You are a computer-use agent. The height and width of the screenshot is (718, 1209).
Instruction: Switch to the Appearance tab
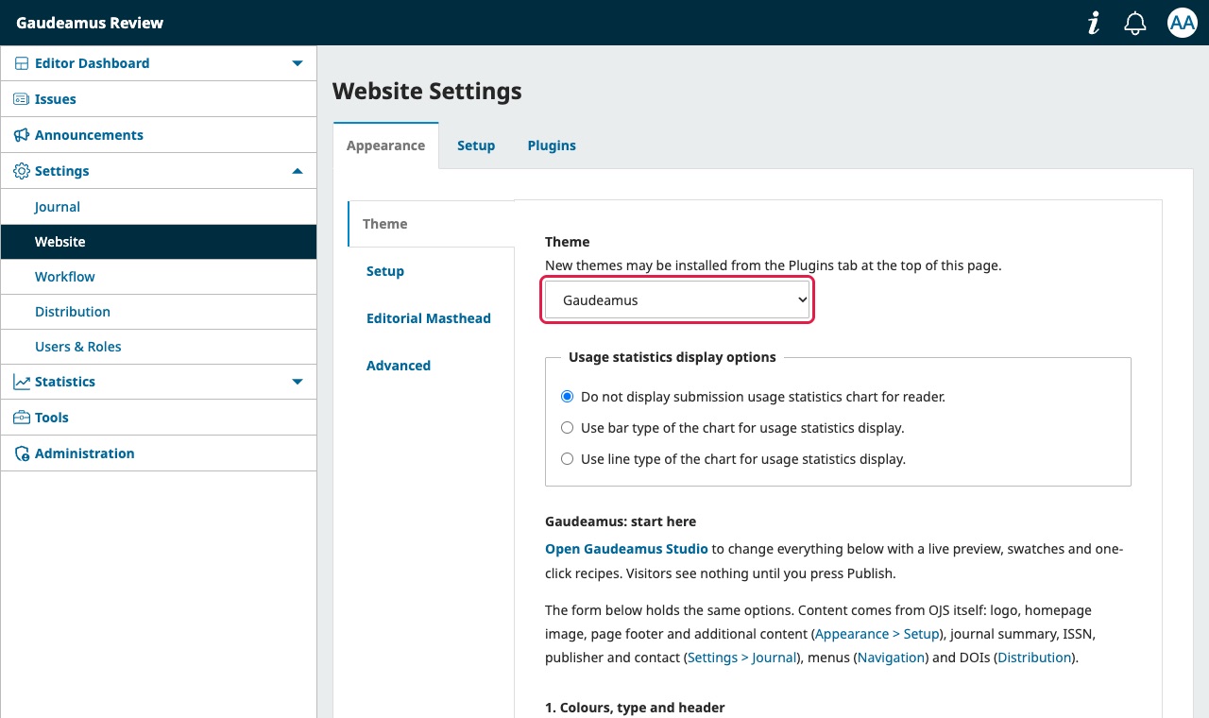385,145
